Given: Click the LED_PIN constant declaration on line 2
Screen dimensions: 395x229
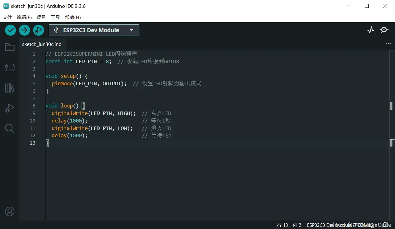Looking at the screenshot, I should pos(87,61).
